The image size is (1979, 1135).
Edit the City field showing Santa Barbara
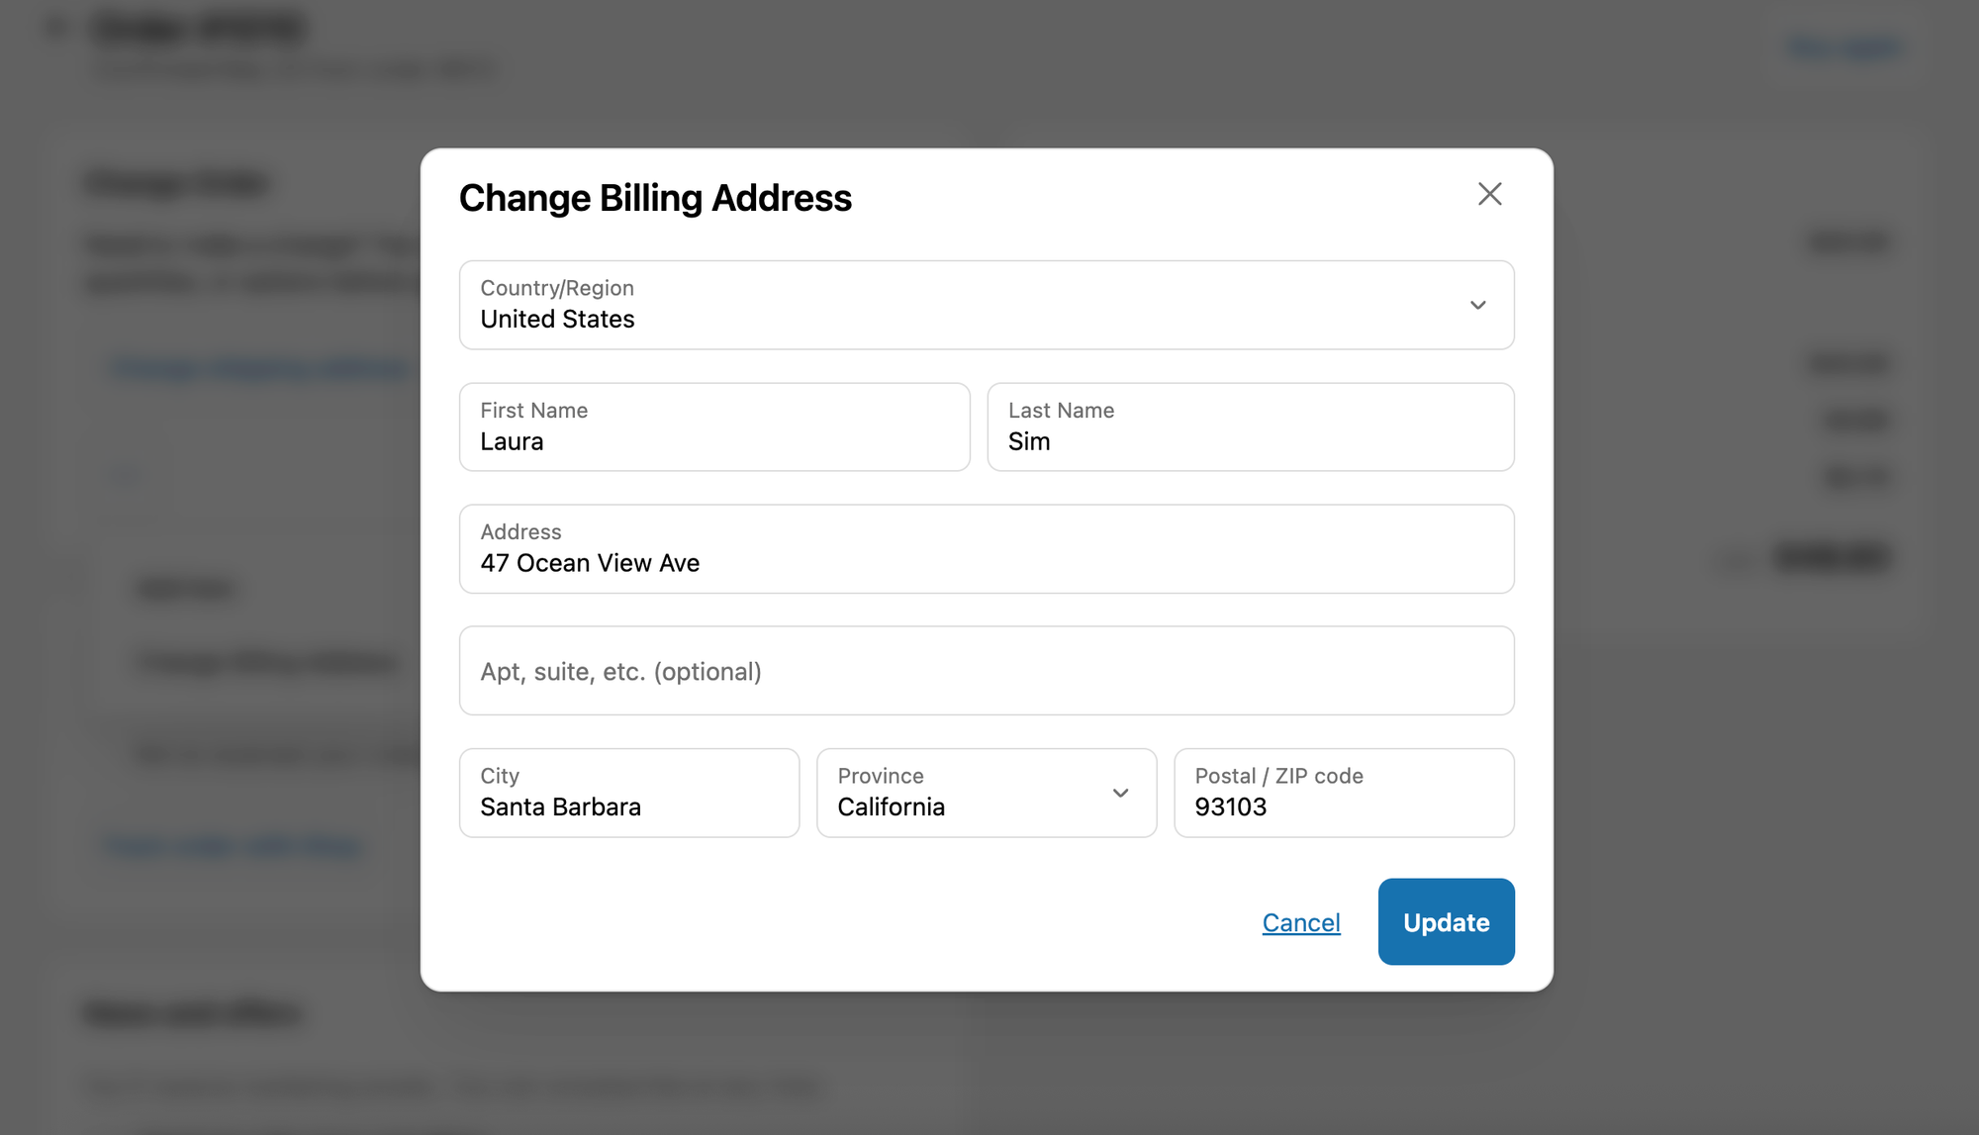pyautogui.click(x=628, y=793)
